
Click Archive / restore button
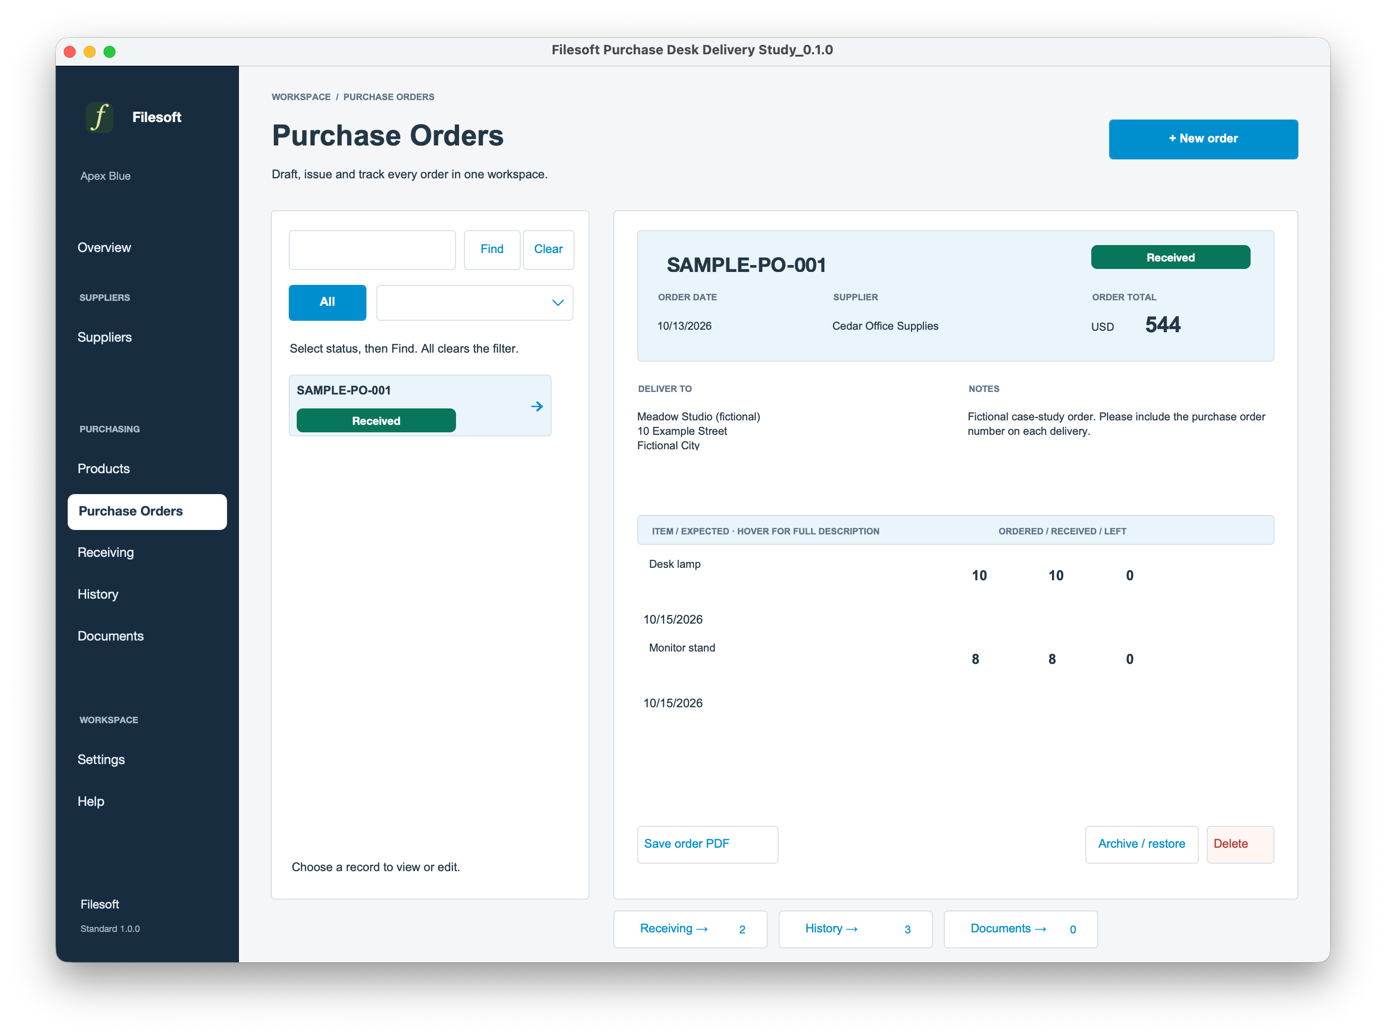click(1141, 844)
